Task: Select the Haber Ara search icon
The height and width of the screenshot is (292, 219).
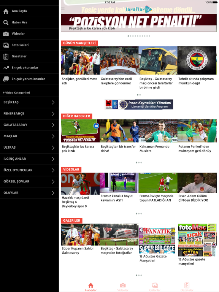Action: point(6,22)
